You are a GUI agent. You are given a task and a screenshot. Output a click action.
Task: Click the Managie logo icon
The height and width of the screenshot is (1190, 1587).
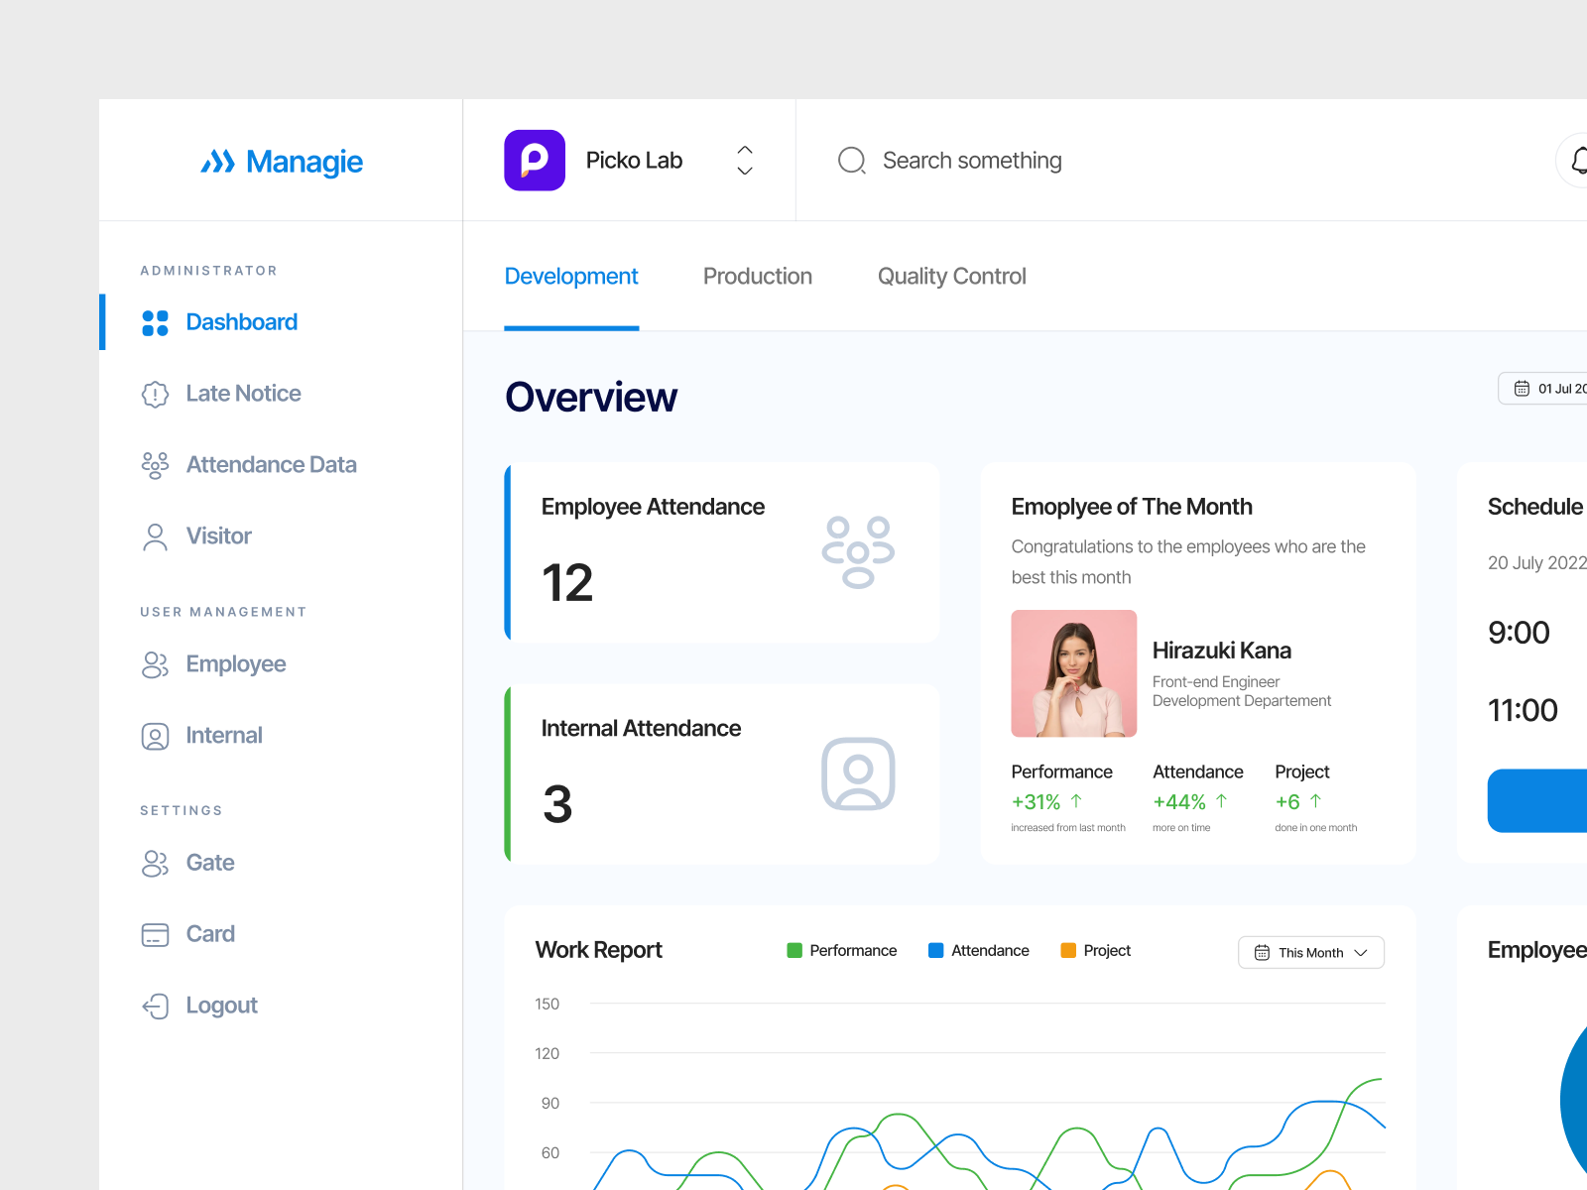[217, 162]
